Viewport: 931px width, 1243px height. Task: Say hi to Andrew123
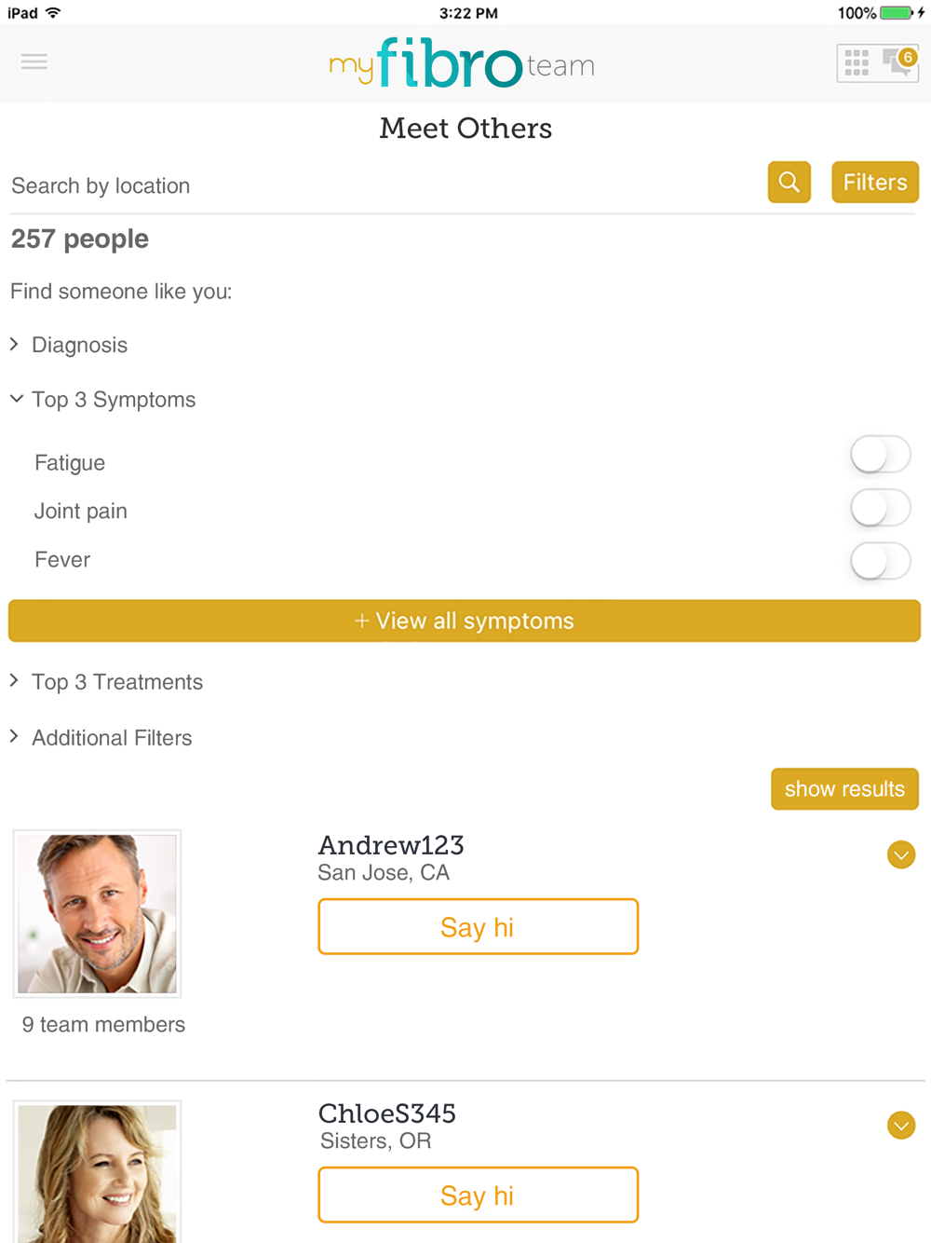click(x=479, y=926)
